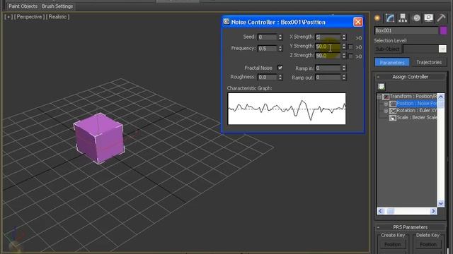The width and height of the screenshot is (453, 254).
Task: Open the Display command panel
Action: point(429,18)
